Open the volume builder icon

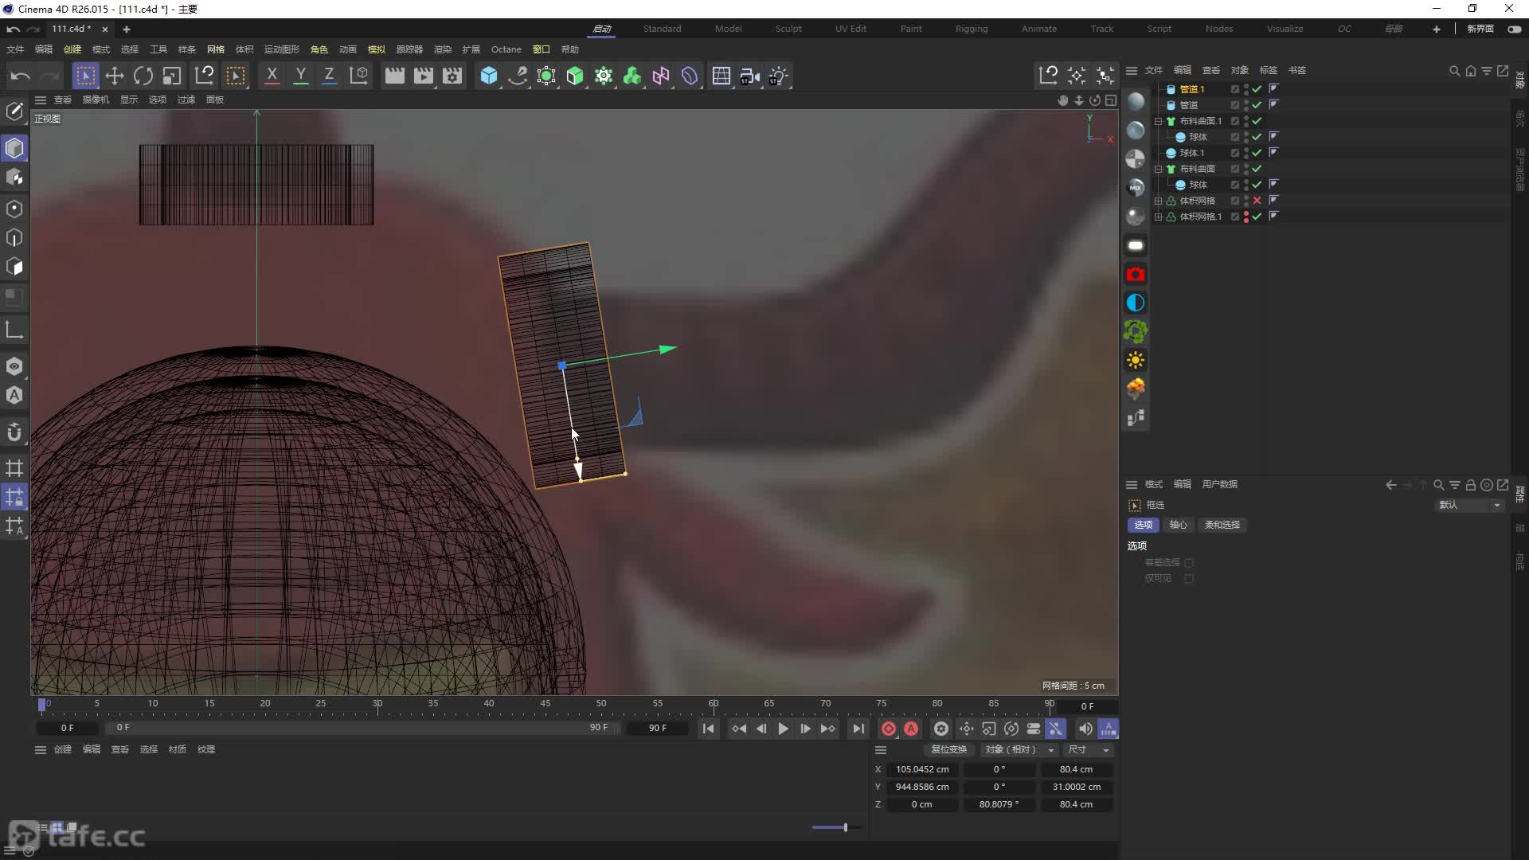pyautogui.click(x=632, y=76)
